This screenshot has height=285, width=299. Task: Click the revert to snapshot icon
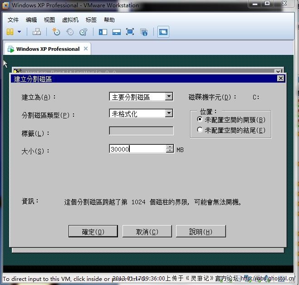click(x=70, y=32)
